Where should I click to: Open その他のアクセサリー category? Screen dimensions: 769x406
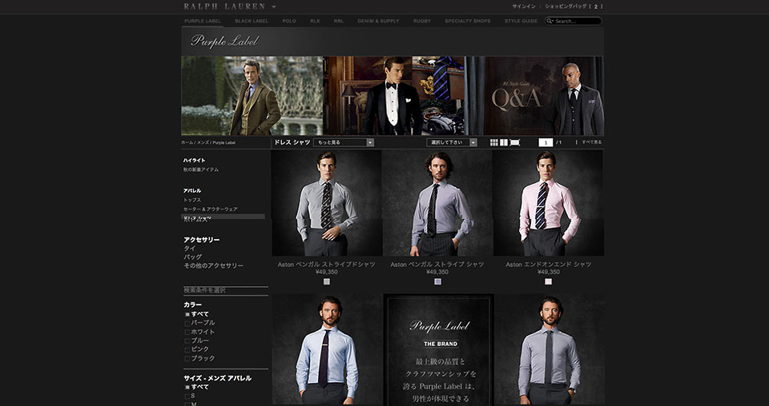(x=213, y=265)
